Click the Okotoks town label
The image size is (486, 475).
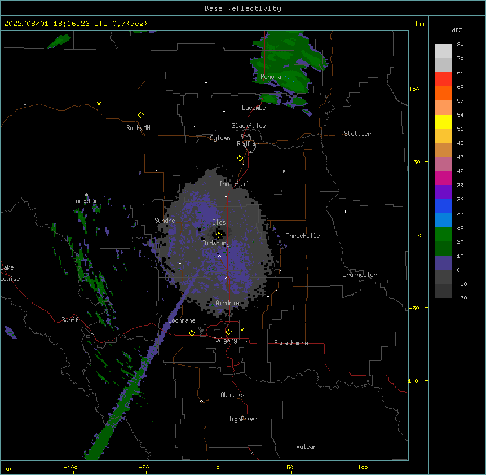[x=232, y=395]
